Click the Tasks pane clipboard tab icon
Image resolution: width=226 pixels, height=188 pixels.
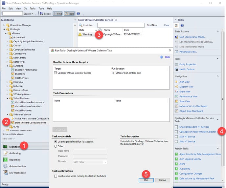coord(176,26)
